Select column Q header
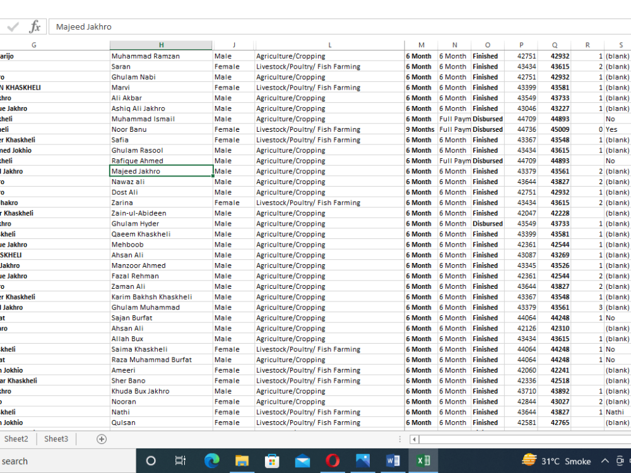The height and width of the screenshot is (473, 631). (555, 45)
